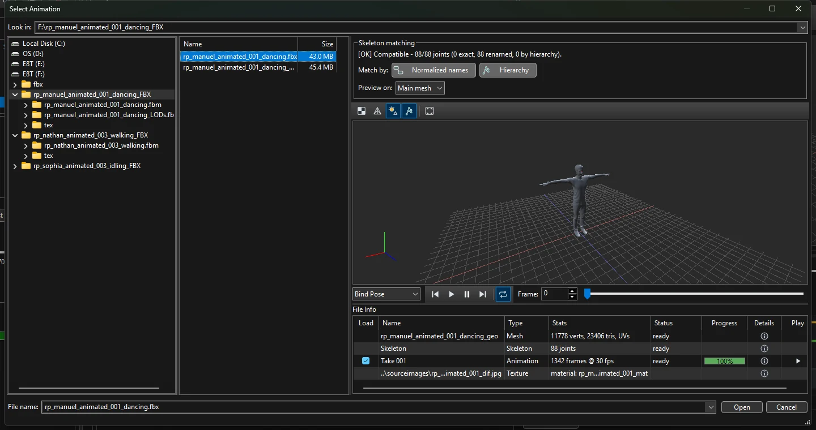This screenshot has height=430, width=816.
Task: Open the Bind Pose dropdown
Action: (386, 294)
